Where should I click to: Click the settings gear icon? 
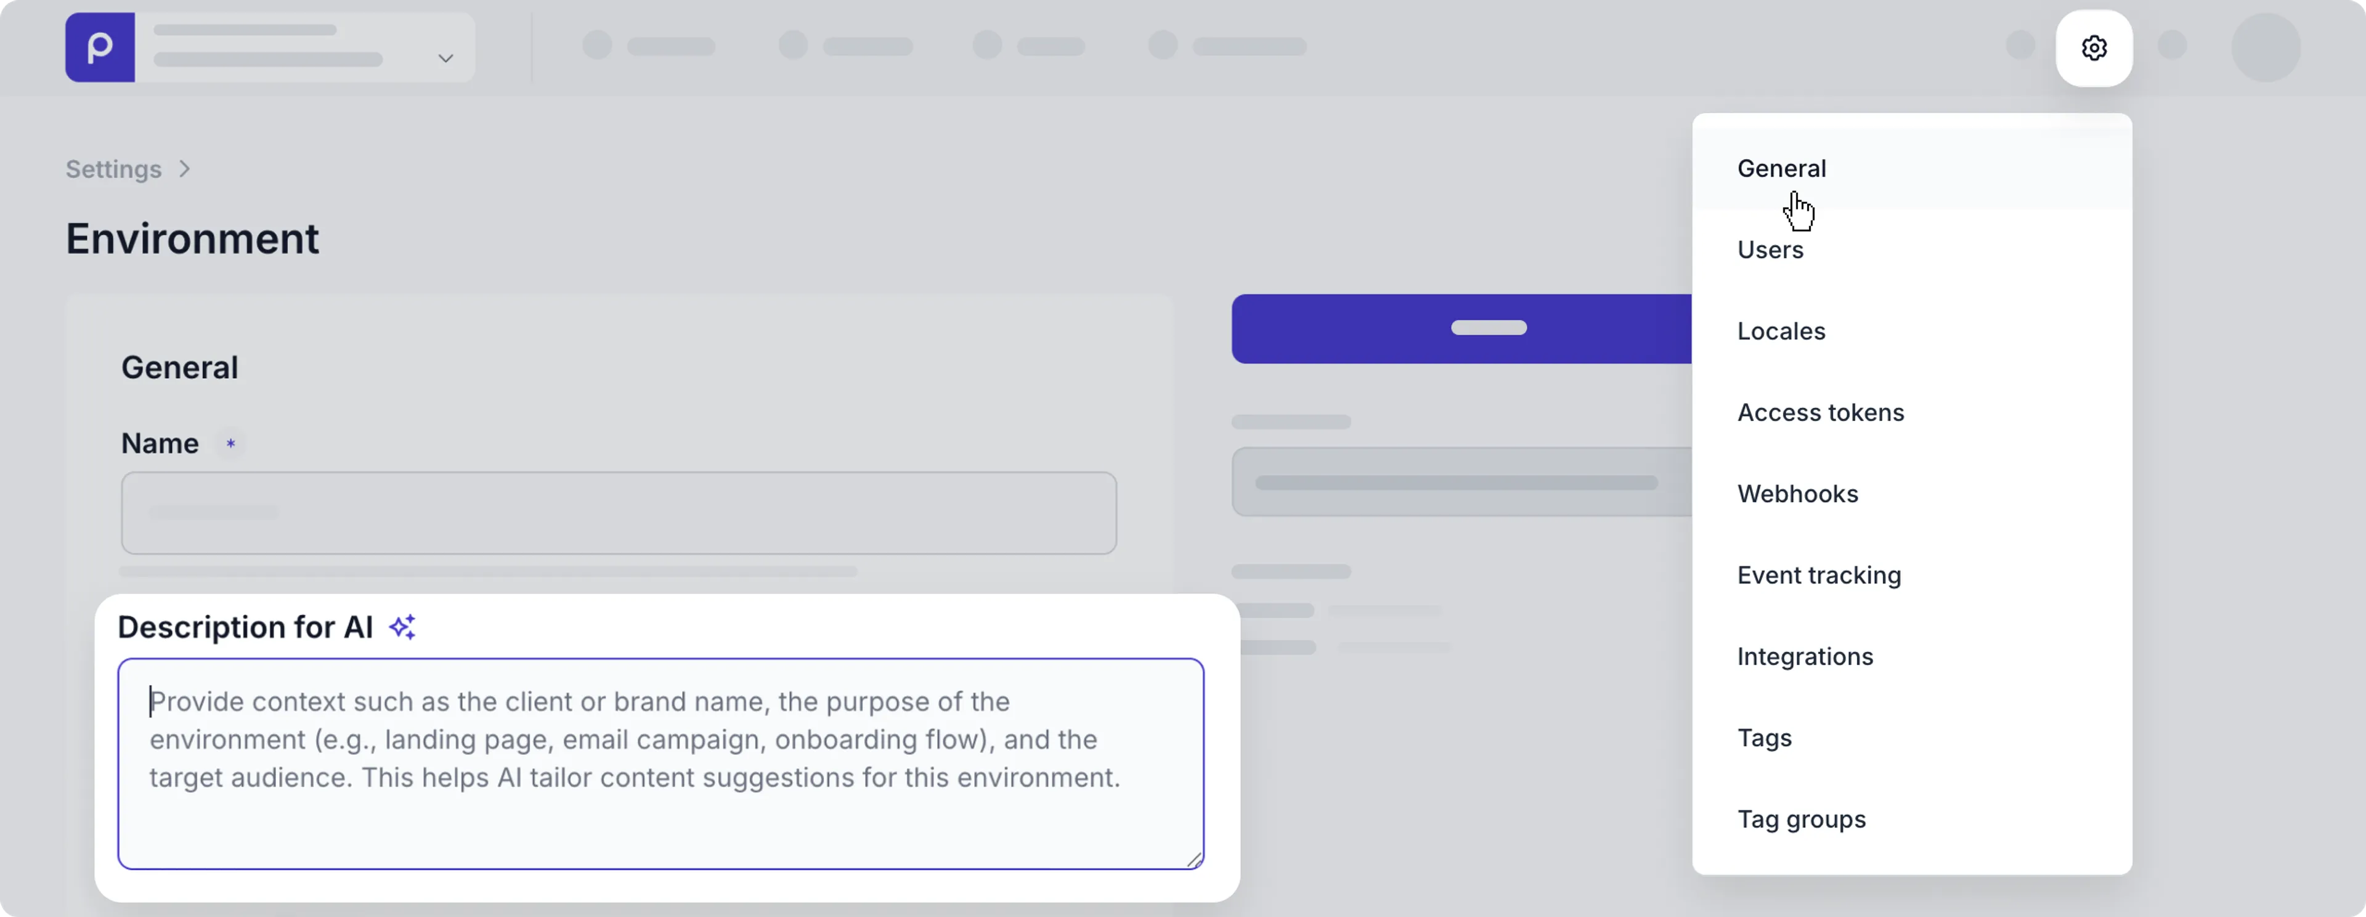pyautogui.click(x=2093, y=48)
